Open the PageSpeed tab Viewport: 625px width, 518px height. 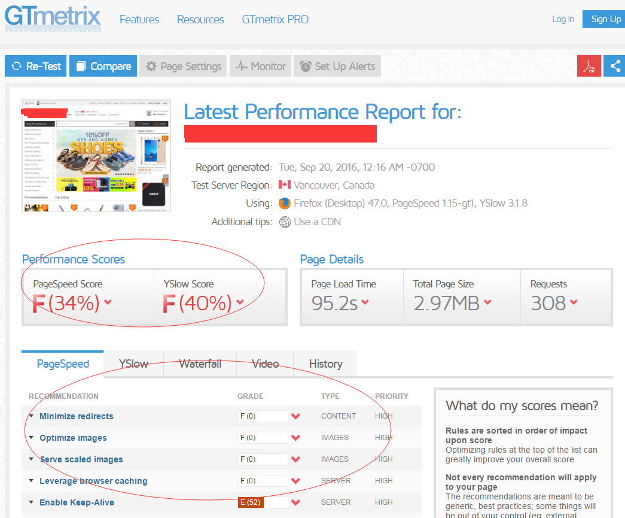[x=63, y=363]
